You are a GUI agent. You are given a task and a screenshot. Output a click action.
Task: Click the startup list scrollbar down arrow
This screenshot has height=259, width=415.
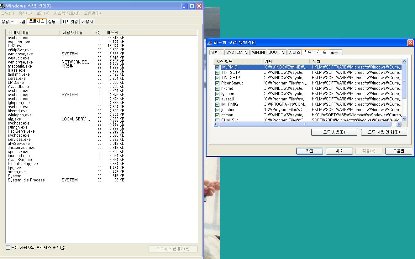point(404,119)
